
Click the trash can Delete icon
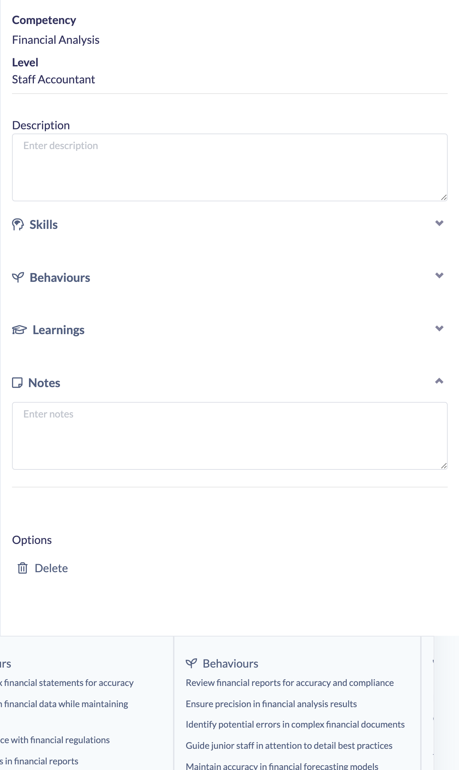click(23, 568)
